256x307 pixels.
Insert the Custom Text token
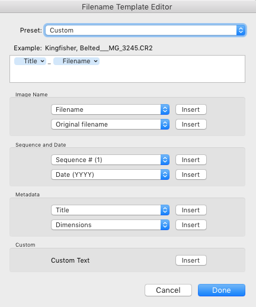point(191,260)
